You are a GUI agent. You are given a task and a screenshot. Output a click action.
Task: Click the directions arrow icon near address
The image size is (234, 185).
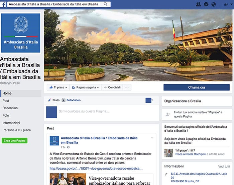(x=166, y=174)
